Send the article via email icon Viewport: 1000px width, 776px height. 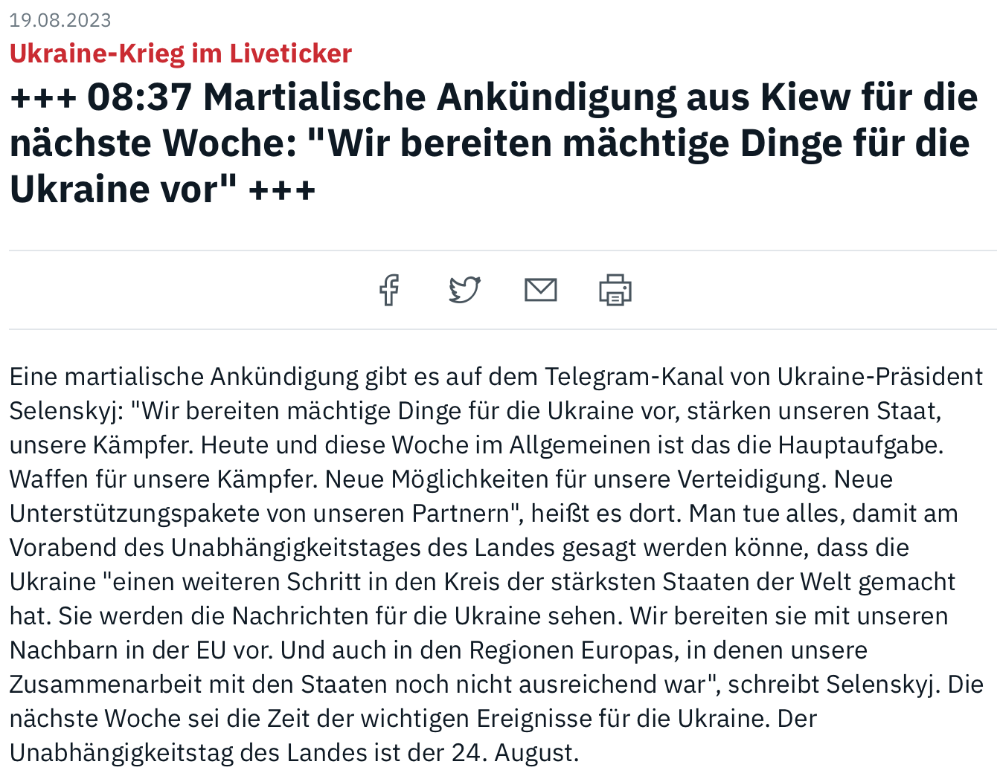point(541,290)
